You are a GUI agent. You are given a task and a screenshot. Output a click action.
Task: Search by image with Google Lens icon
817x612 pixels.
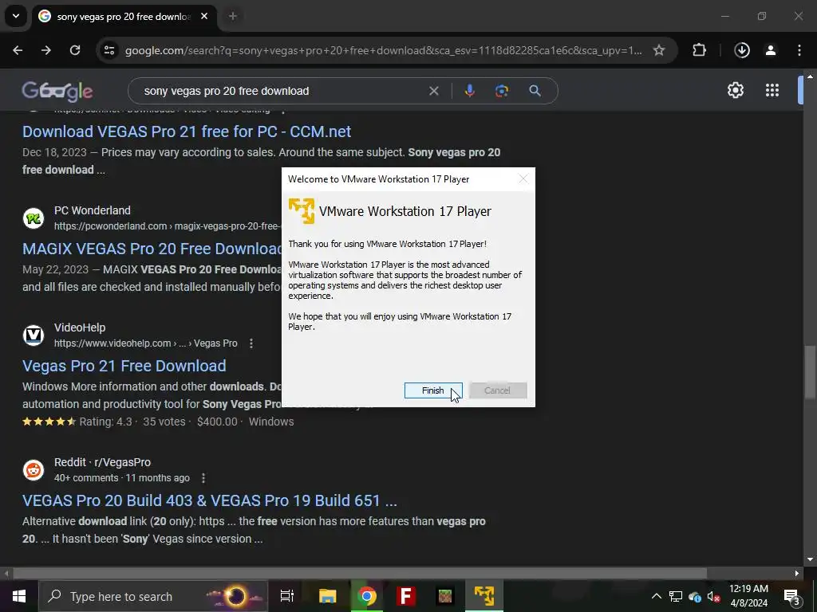pyautogui.click(x=502, y=91)
